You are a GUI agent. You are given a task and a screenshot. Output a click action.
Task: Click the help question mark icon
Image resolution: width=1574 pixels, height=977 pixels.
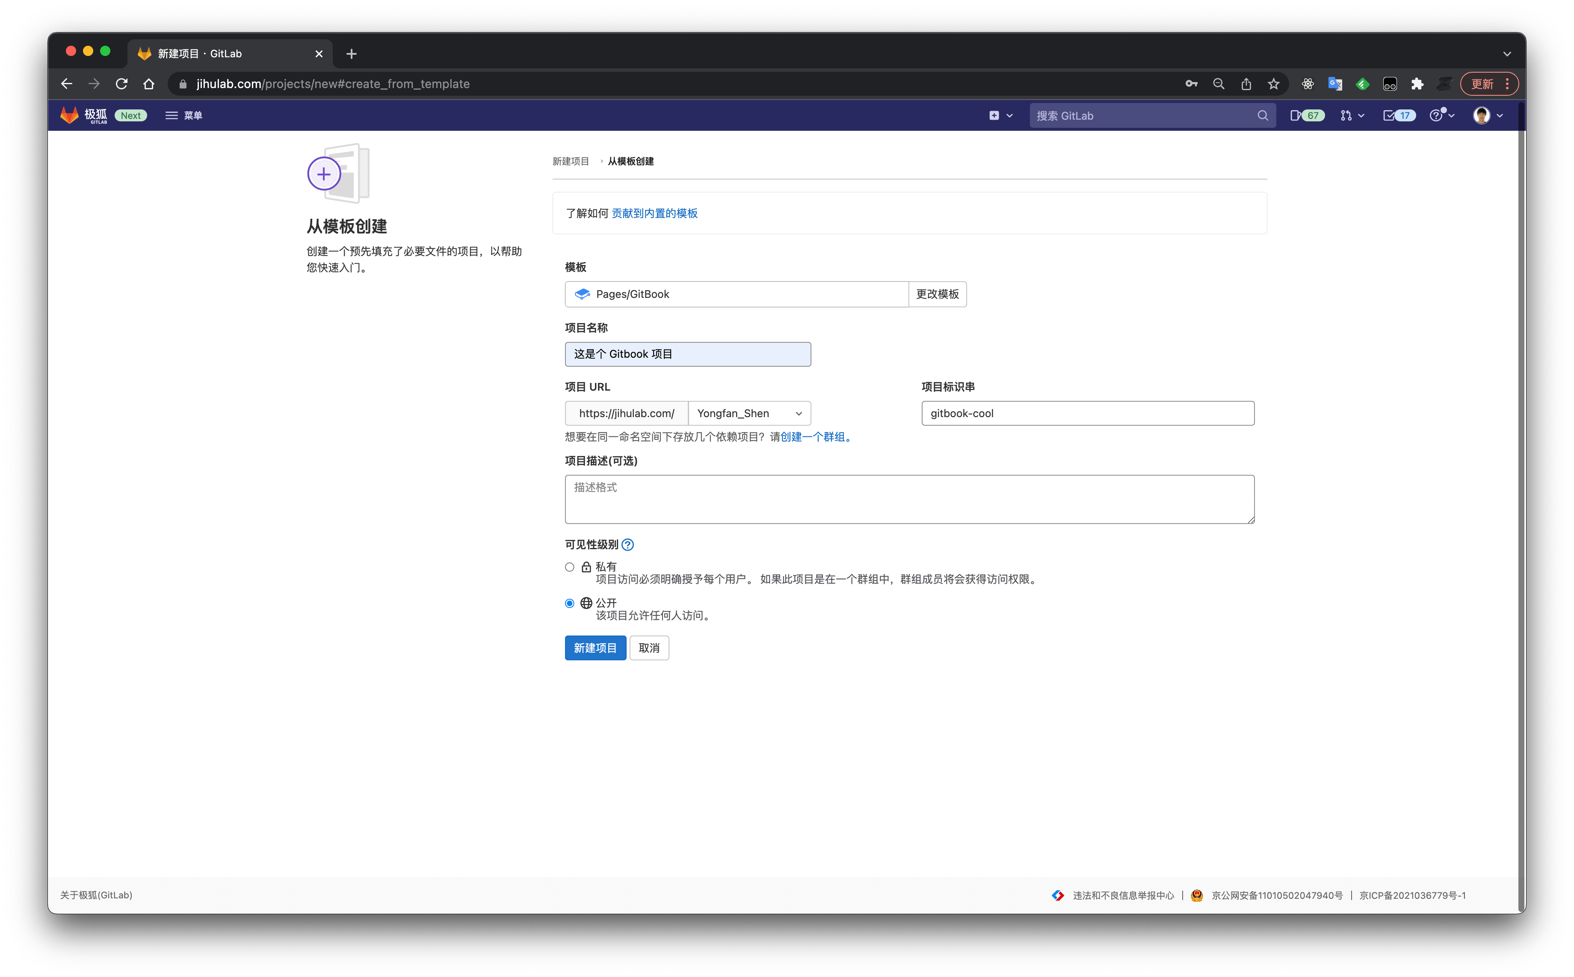pyautogui.click(x=1437, y=115)
